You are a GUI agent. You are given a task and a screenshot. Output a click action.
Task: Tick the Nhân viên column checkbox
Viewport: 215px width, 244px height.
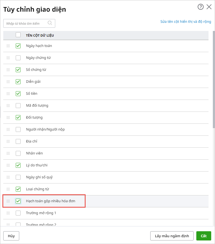click(x=18, y=153)
